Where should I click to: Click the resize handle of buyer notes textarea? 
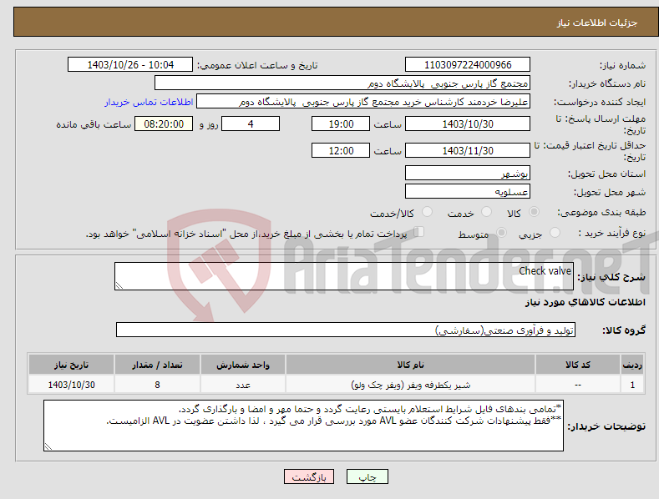click(48, 446)
